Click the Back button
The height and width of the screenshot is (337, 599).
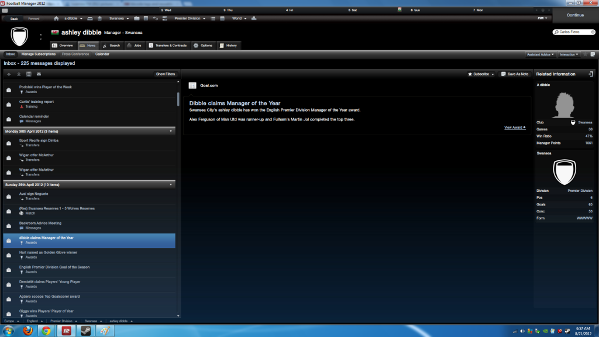coord(14,18)
